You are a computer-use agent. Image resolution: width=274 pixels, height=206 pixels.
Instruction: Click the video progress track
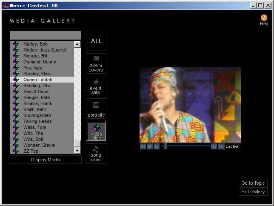click(x=186, y=146)
